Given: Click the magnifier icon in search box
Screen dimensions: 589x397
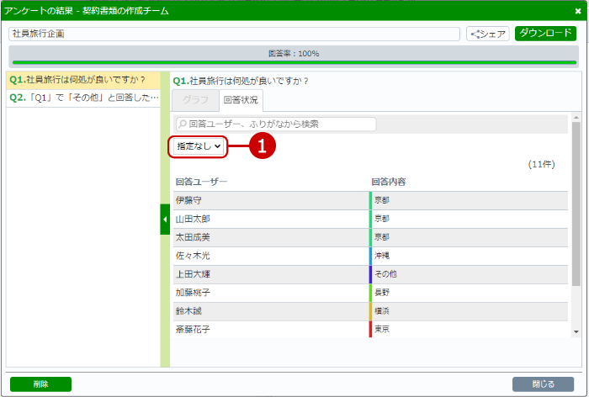Looking at the screenshot, I should pyautogui.click(x=183, y=124).
